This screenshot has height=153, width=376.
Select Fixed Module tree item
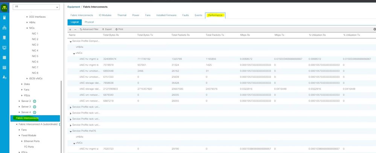tap(29, 136)
